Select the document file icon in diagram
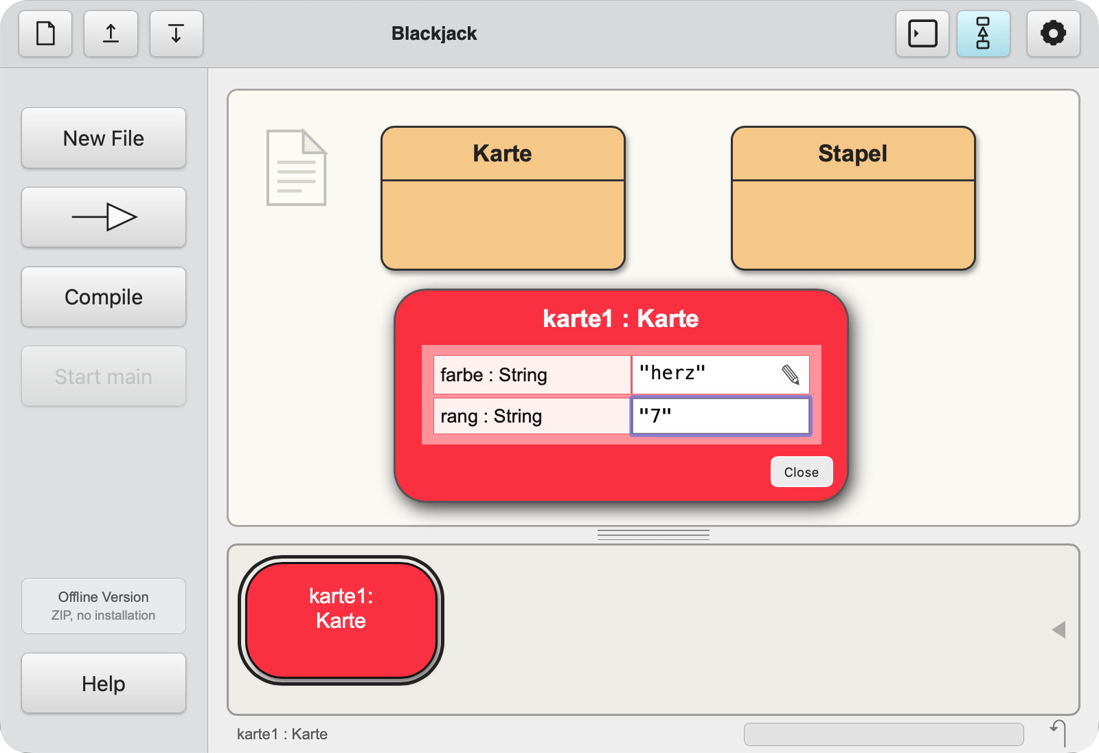Screen dimensions: 1099x753 pyautogui.click(x=296, y=168)
